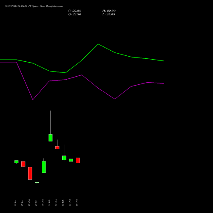Viewport: 213px width, 213px height.
Task: Select the flat doji candle above 29 Jan
Action: click(37, 183)
